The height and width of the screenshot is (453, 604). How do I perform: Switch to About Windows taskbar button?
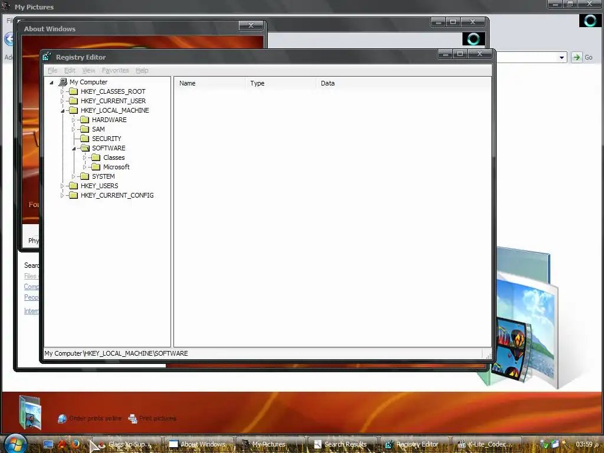(x=198, y=444)
